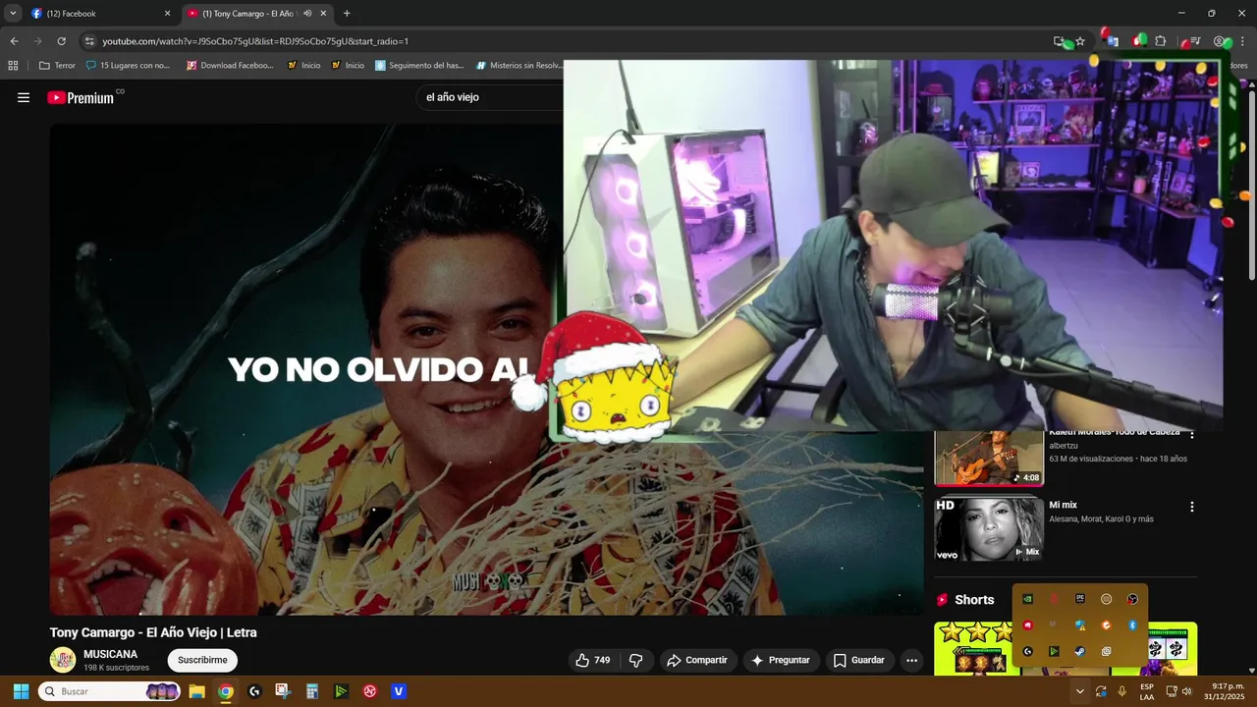Viewport: 1257px width, 707px height.
Task: Open Steam tray icon
Action: click(x=1080, y=651)
